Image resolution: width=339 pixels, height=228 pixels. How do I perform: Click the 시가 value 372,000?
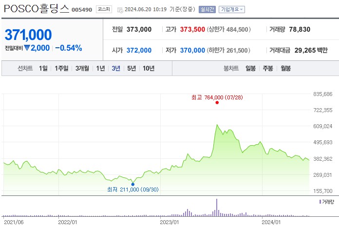coord(139,50)
